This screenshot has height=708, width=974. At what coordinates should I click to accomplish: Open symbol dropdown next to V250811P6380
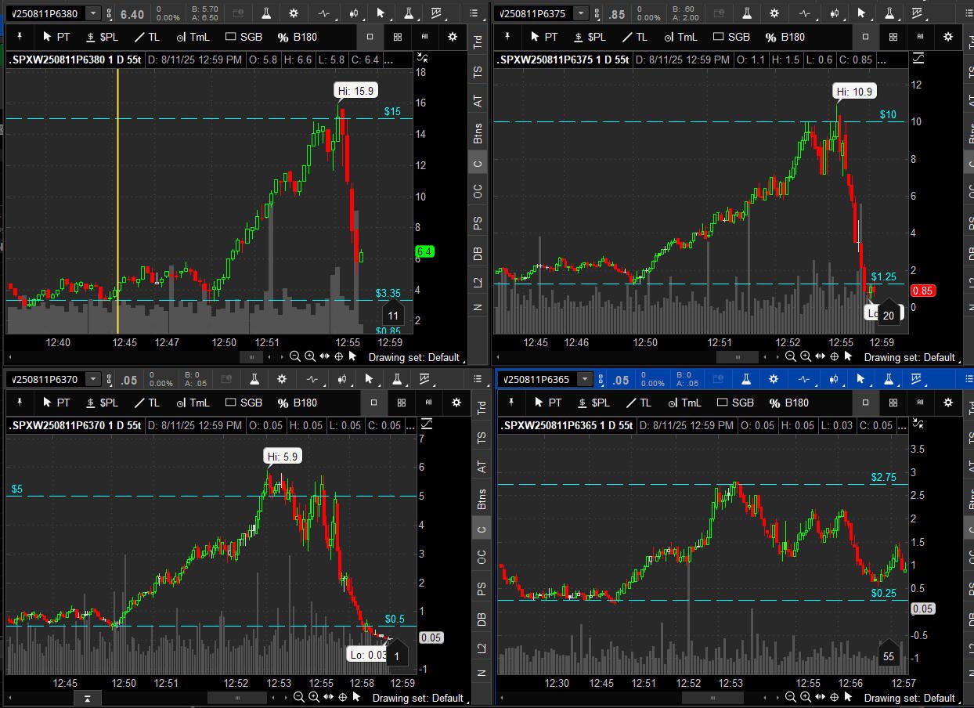pyautogui.click(x=93, y=13)
